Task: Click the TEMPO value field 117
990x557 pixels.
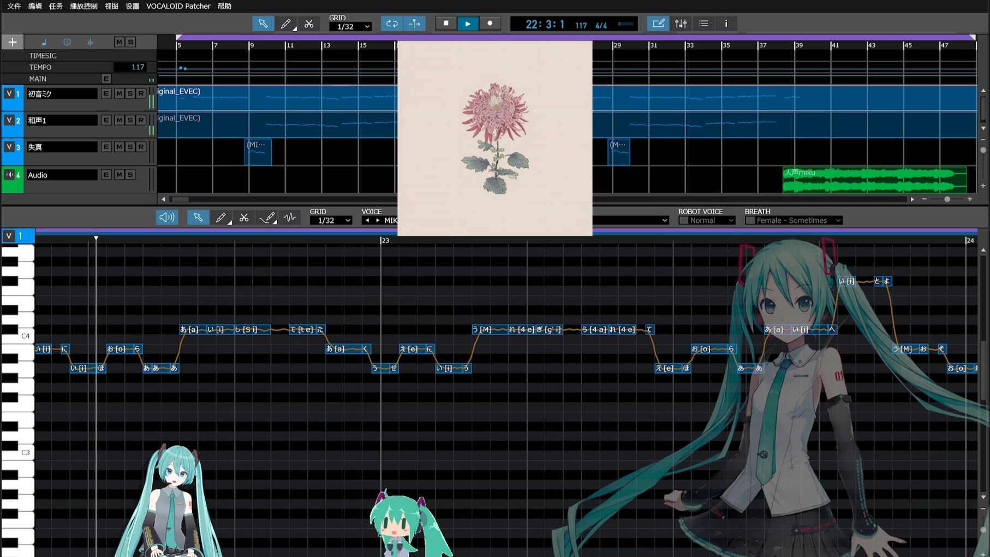Action: (130, 67)
